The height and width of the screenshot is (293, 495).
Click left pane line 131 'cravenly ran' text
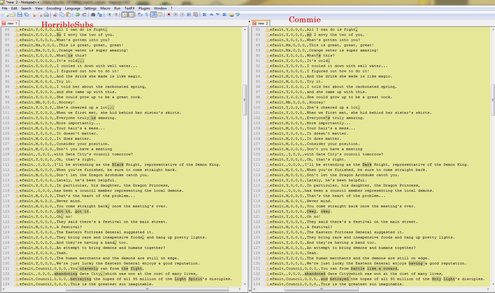point(93,268)
